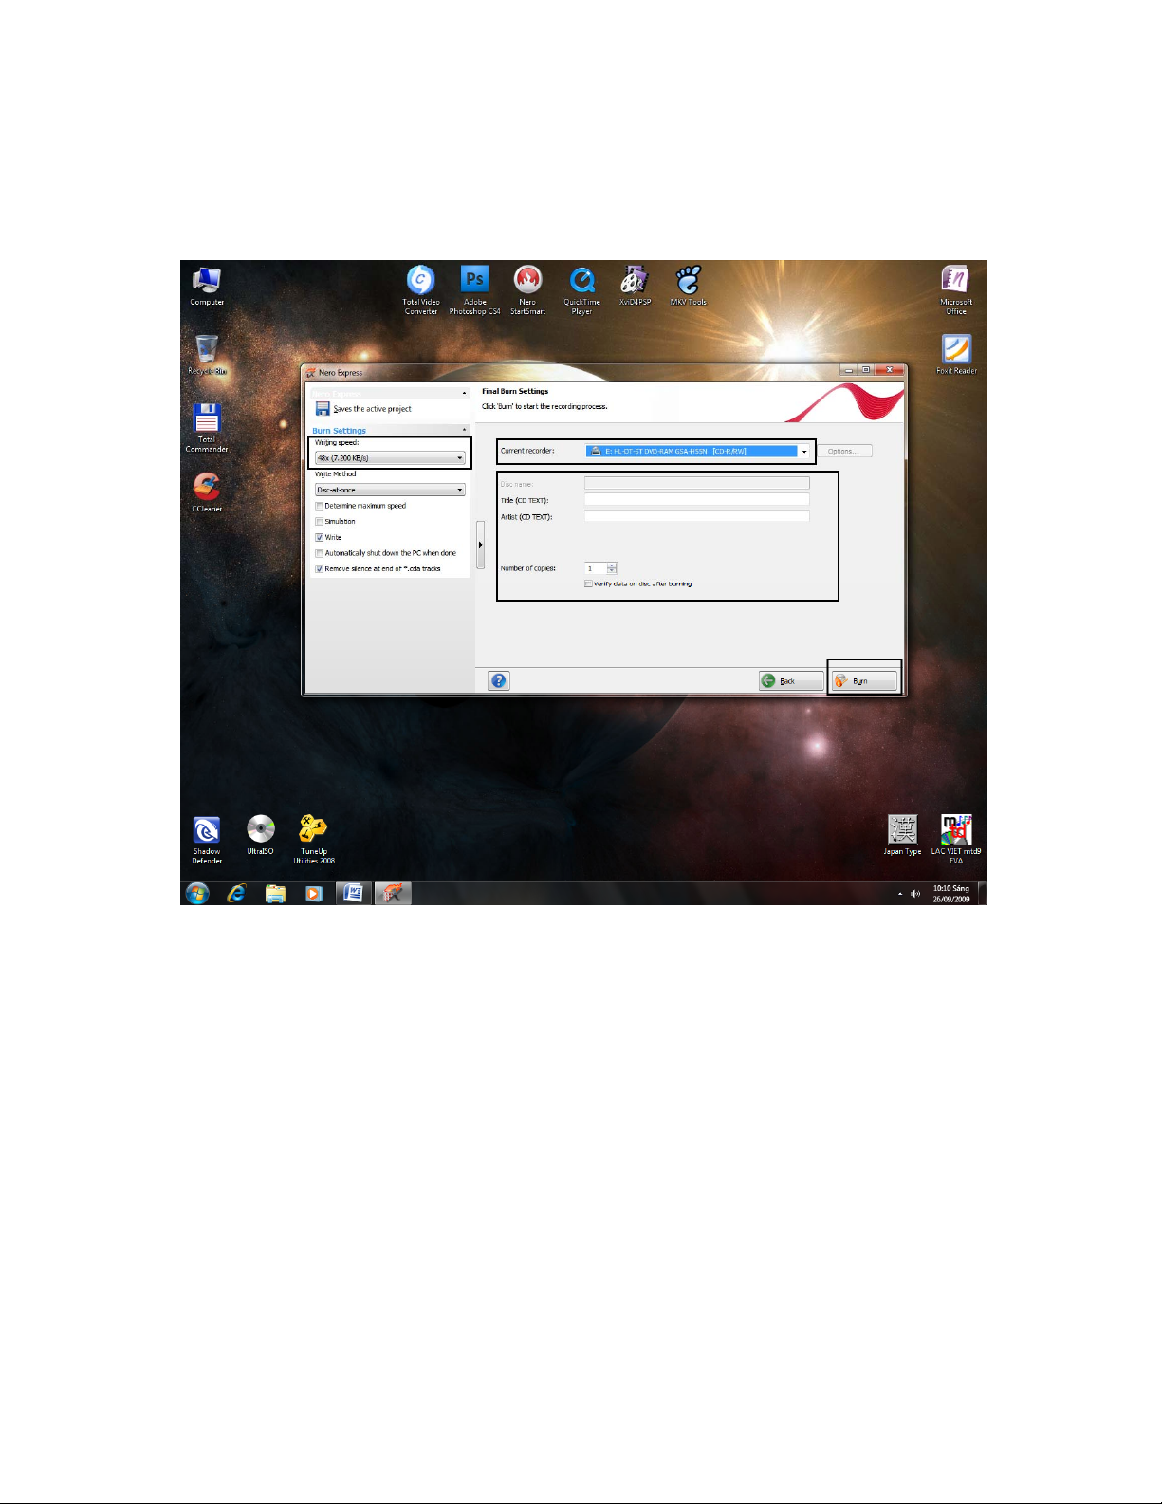The image size is (1162, 1504).
Task: Open the Current recorder drive dropdown
Action: (804, 452)
